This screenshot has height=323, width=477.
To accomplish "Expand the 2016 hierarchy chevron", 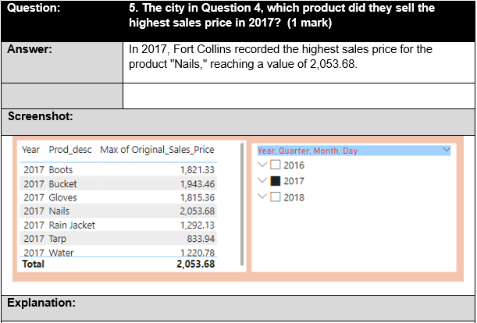I will [262, 165].
